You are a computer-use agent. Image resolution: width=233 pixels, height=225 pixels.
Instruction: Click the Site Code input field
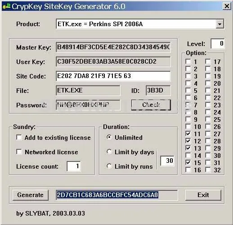pos(113,76)
